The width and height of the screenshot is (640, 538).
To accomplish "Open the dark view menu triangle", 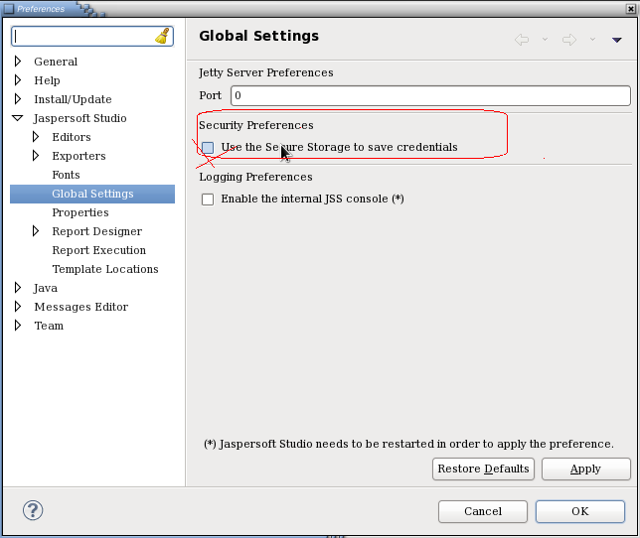I will point(617,40).
